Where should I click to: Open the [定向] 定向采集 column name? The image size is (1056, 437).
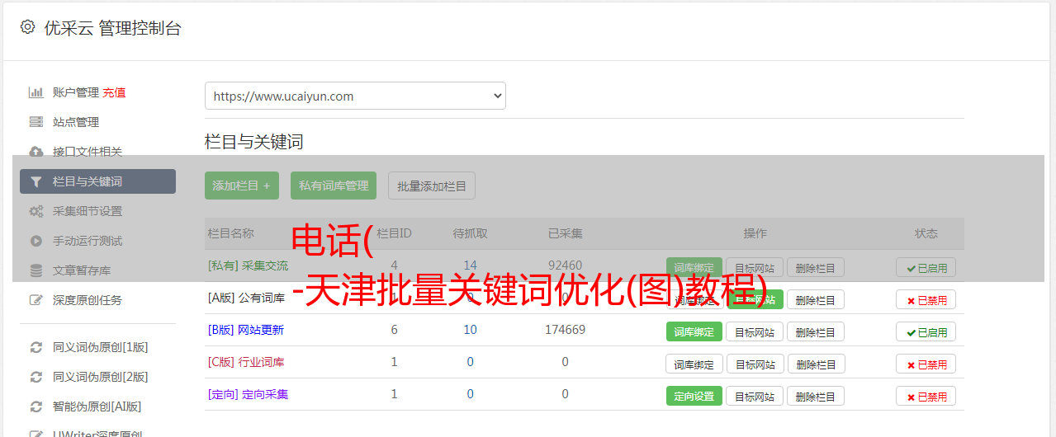[x=248, y=394]
